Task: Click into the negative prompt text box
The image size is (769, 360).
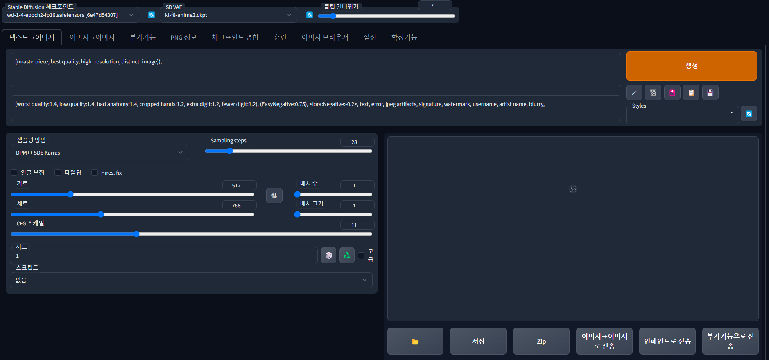Action: pos(316,108)
